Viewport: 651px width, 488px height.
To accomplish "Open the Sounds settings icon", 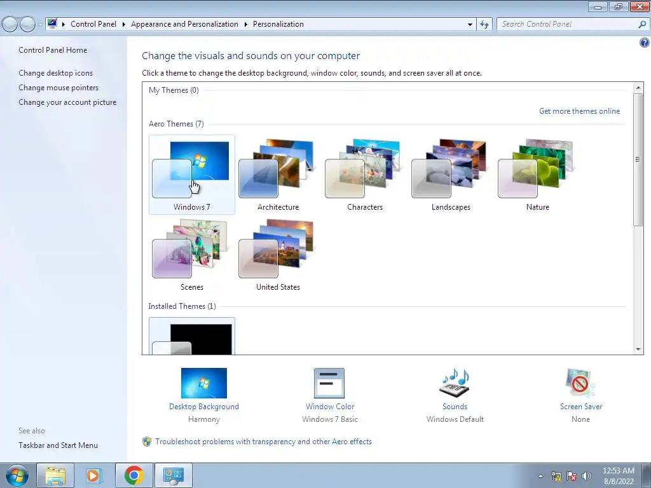I will click(455, 382).
